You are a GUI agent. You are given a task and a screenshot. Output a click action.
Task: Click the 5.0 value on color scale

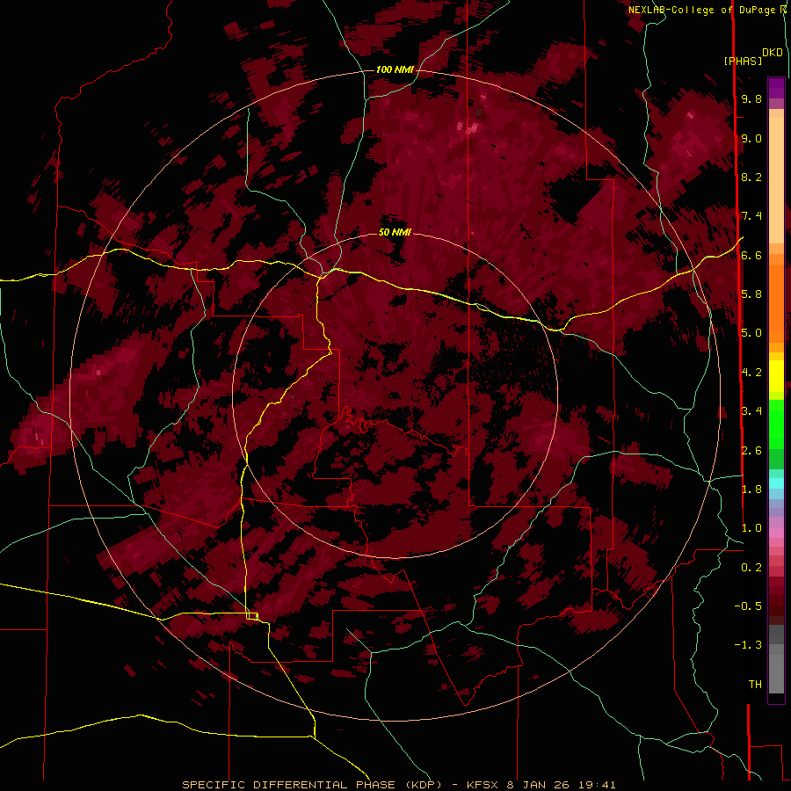(751, 333)
